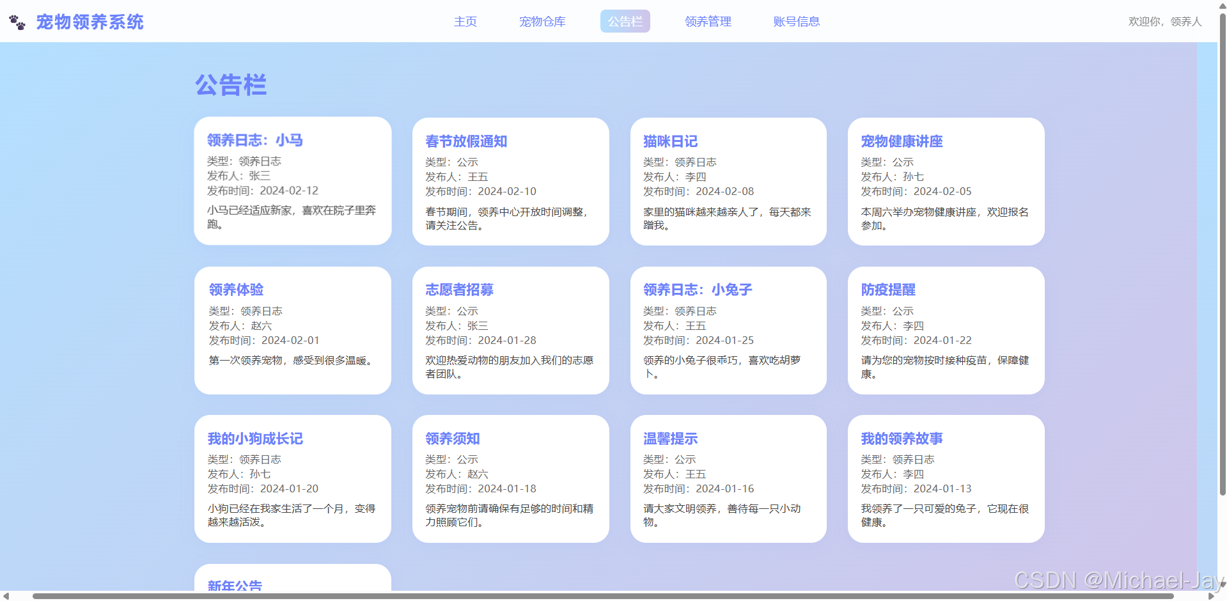Go to the 主页 nav tab
This screenshot has height=601, width=1227.
pos(465,22)
